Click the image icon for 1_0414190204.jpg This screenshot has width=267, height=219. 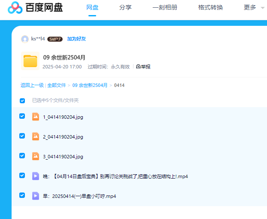coord(36,117)
